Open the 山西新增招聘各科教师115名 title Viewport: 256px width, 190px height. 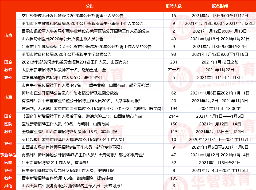click(70, 132)
